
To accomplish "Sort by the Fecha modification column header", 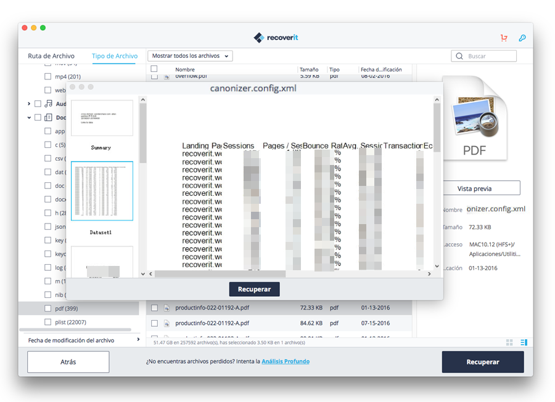I will pos(381,70).
